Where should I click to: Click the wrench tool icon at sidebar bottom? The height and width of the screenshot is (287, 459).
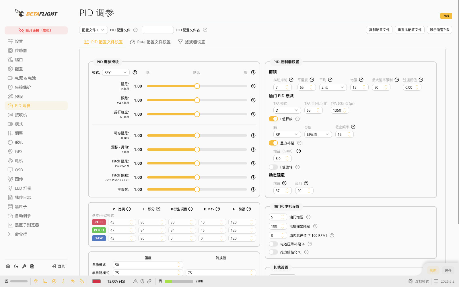(24, 266)
